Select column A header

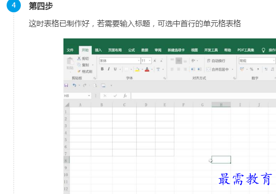(x=80, y=105)
